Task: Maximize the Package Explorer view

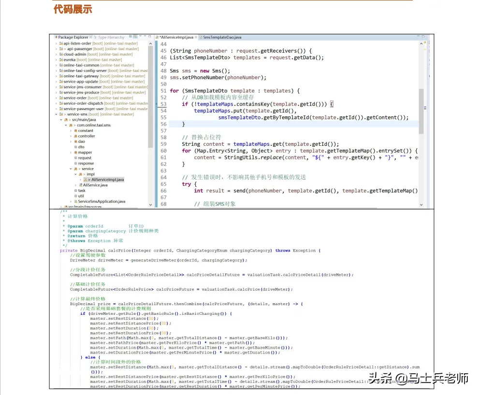Action: [150, 36]
